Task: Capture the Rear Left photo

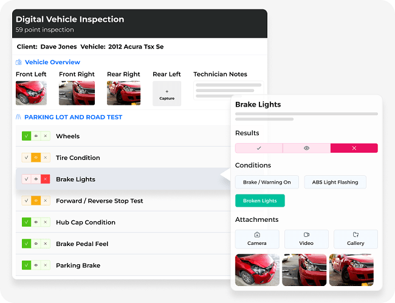Action: click(167, 94)
